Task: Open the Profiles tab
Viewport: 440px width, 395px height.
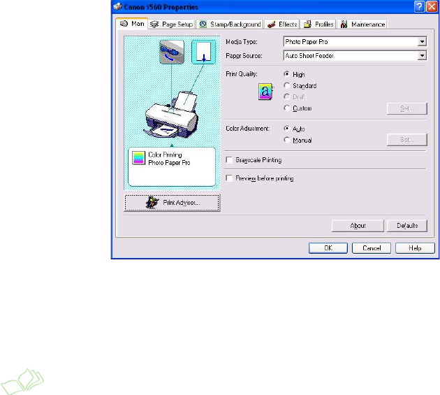Action: pyautogui.click(x=318, y=24)
